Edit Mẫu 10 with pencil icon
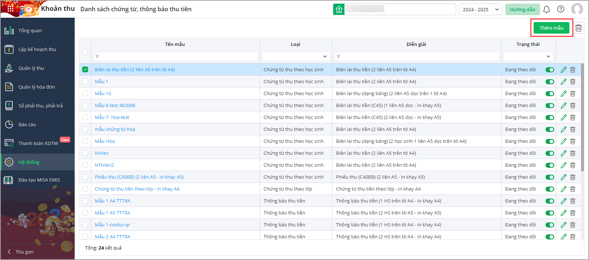 pos(564,94)
